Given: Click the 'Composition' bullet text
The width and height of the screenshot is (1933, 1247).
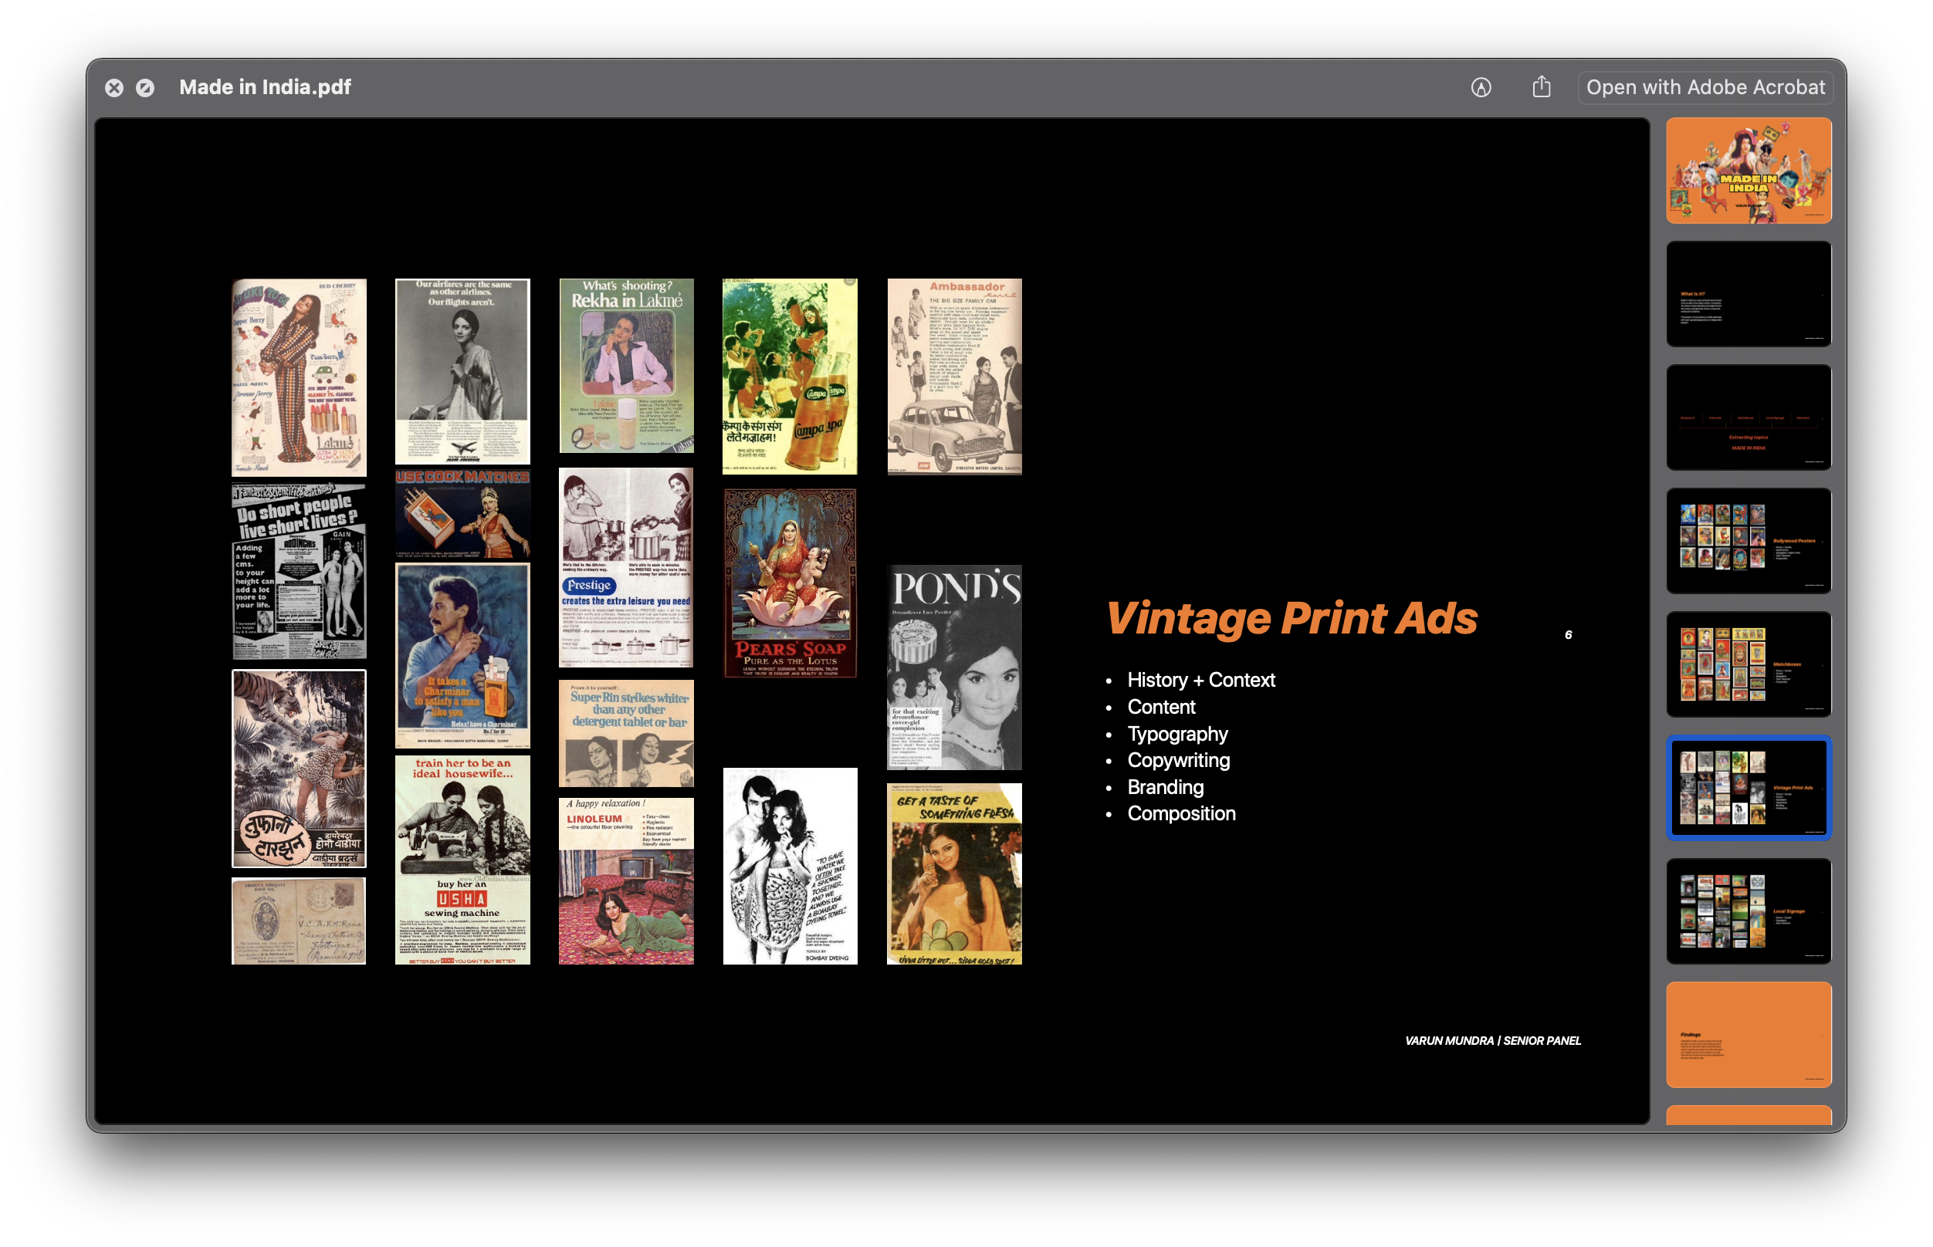Looking at the screenshot, I should (1182, 814).
